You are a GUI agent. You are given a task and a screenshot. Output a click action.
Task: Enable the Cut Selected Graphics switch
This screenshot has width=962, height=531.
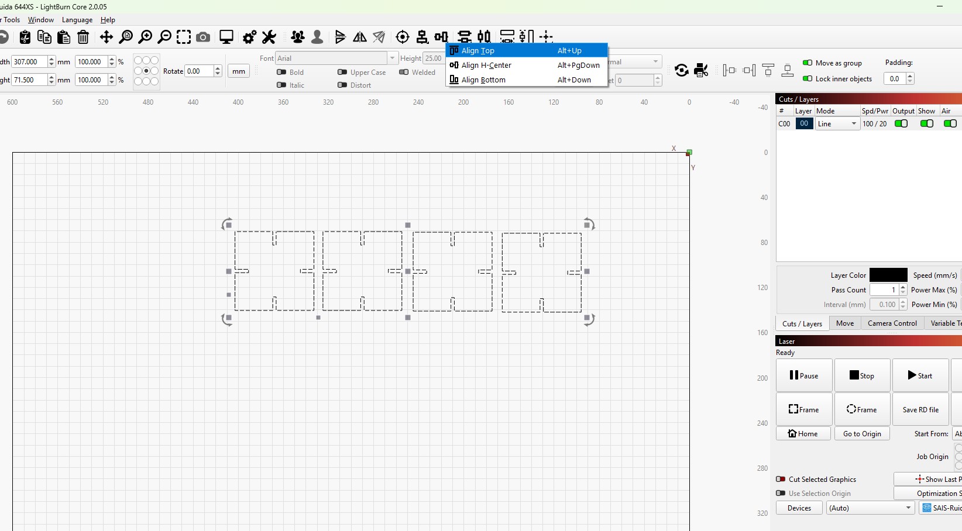781,479
